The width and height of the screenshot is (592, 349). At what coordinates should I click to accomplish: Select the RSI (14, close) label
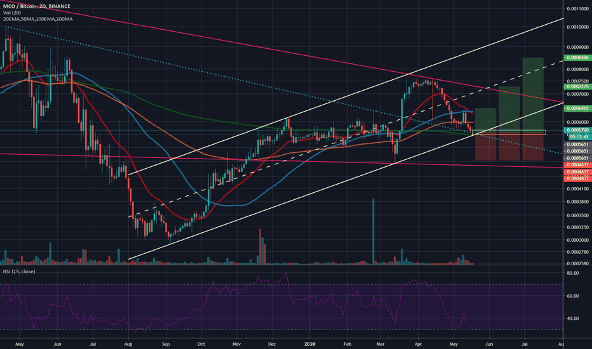coord(19,272)
